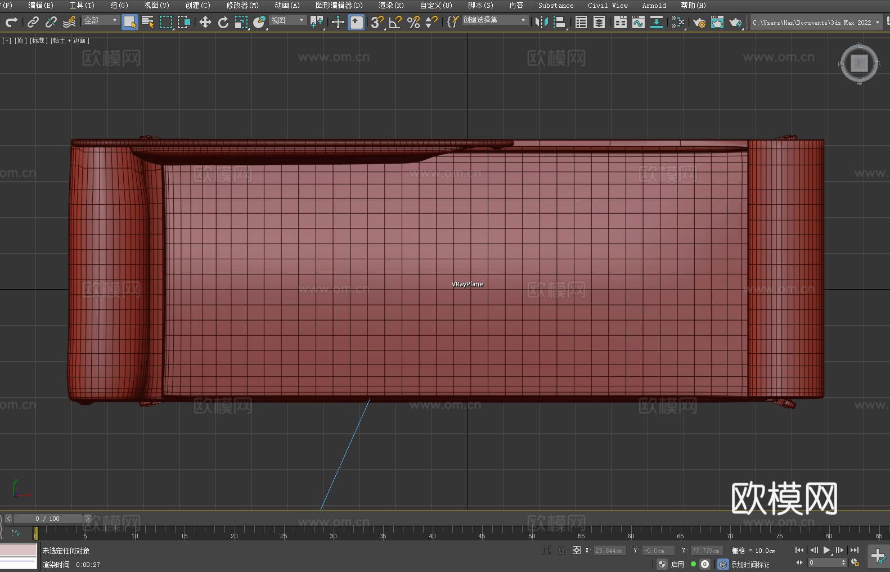The width and height of the screenshot is (890, 572).
Task: Open Render Setup teapot icon
Action: [x=699, y=22]
